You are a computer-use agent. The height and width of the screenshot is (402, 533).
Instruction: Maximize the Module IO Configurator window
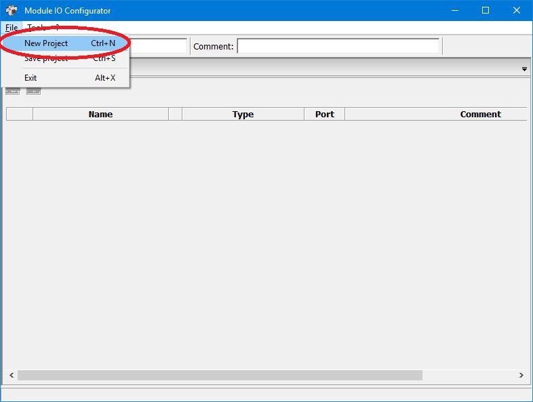tap(486, 10)
